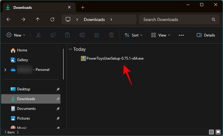The image size is (223, 136).
Task: Switch to large thumbnails view in status bar
Action: click(x=218, y=132)
